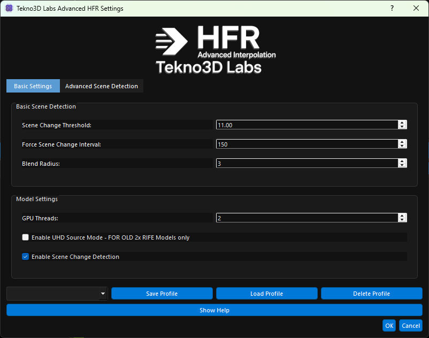Click the Blend Radius label
Screen dimensions: 429x338
click(41, 164)
